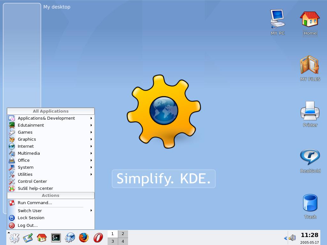The height and width of the screenshot is (245, 327).
Task: Expand the Office submenu arrow
Action: coord(91,160)
